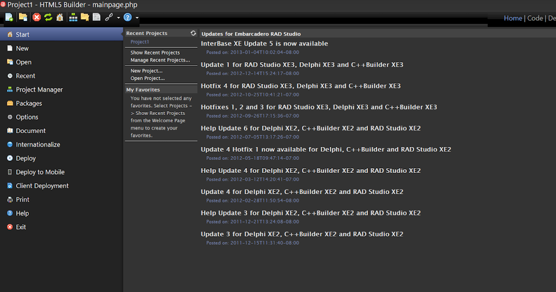Click the New Project... link
Screen dimensions: 556x292
(x=146, y=71)
